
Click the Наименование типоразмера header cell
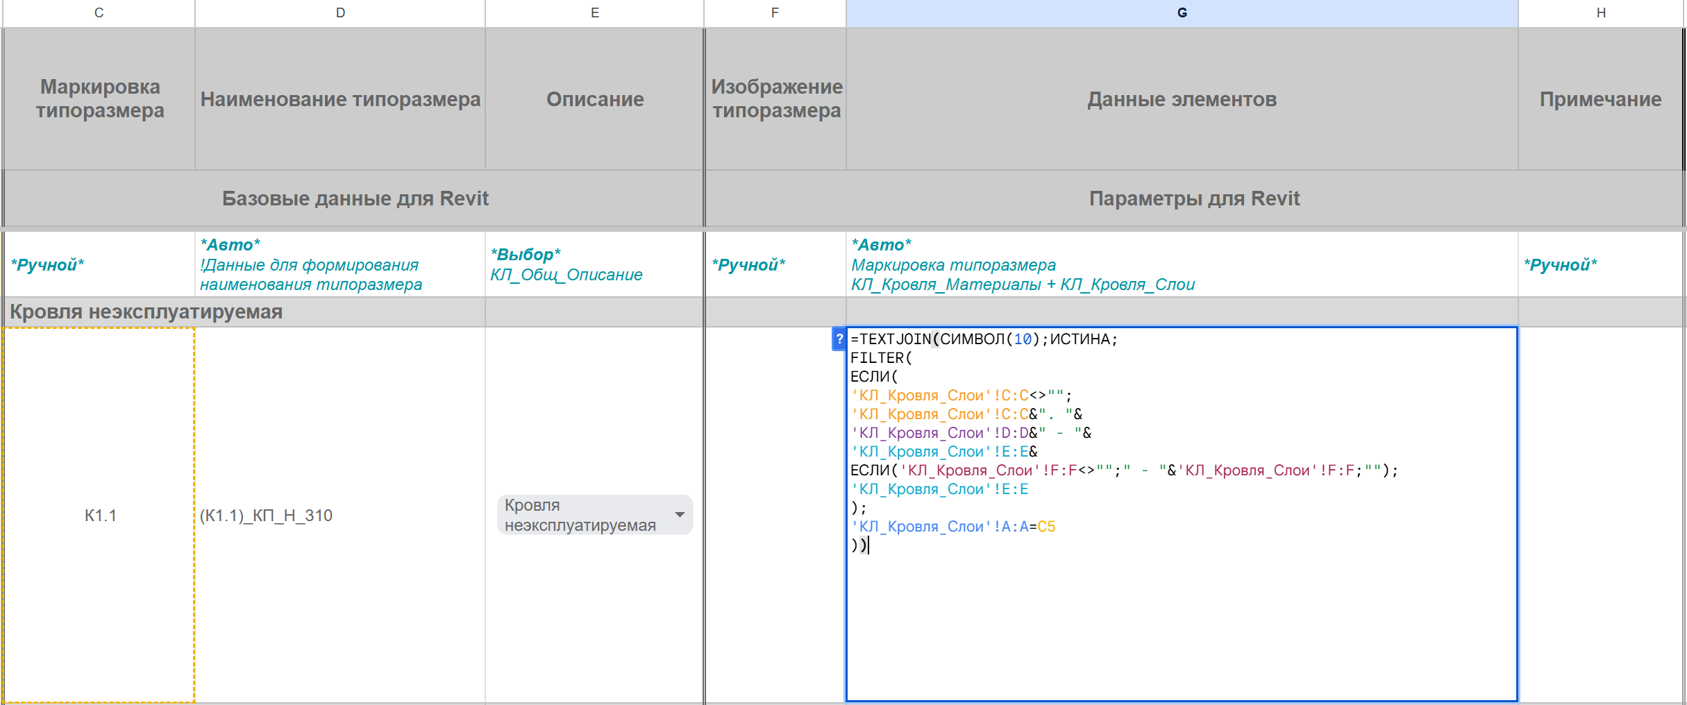(340, 99)
